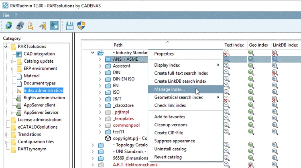Screen dimensions: 301x168
Task: Click the blue-yellow shield toolbar icon
Action: click(x=81, y=26)
